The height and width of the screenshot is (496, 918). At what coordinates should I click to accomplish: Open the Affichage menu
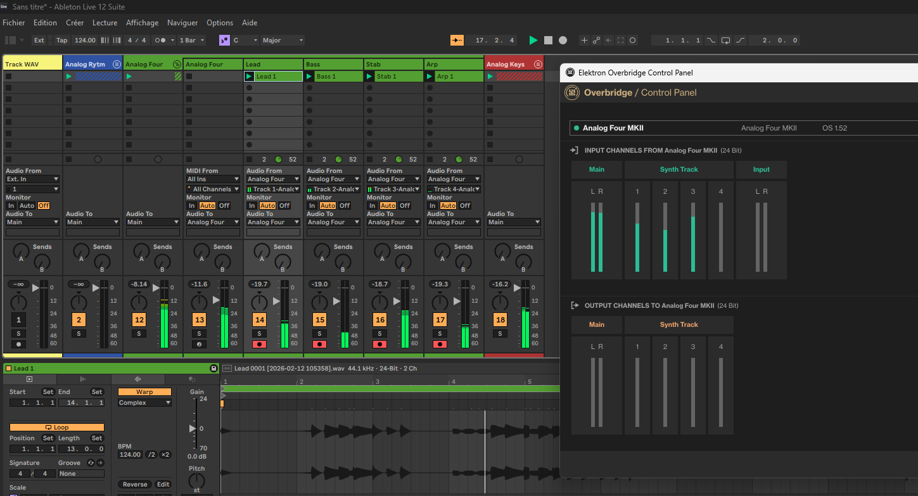coord(142,23)
